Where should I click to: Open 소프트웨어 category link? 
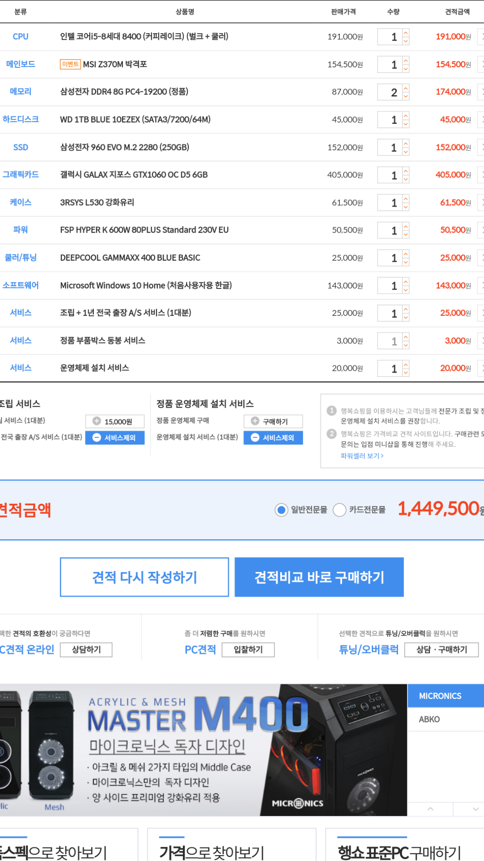(20, 285)
